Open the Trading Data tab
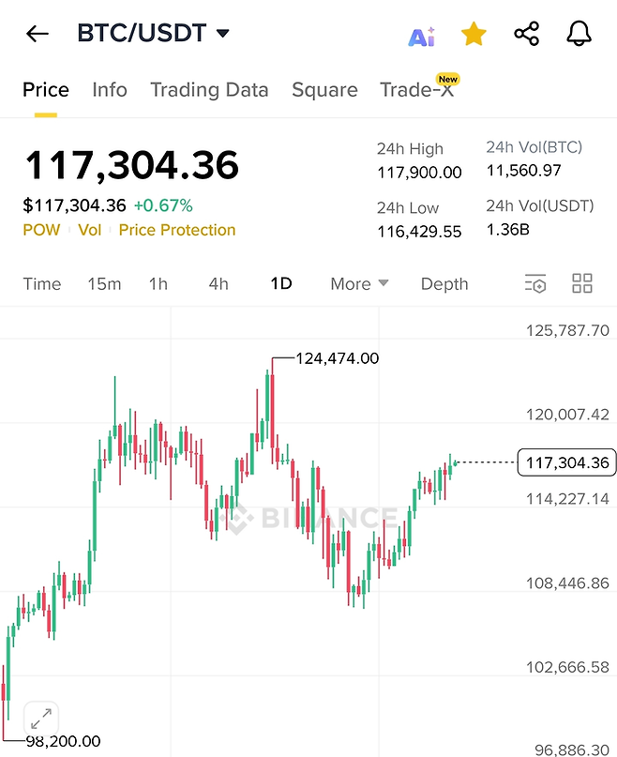 (209, 90)
